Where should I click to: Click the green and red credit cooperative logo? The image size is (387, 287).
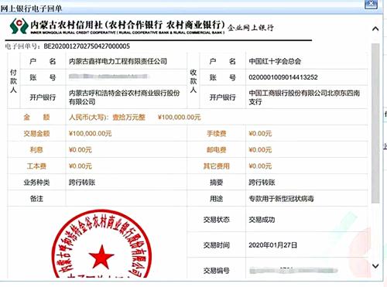coord(19,26)
